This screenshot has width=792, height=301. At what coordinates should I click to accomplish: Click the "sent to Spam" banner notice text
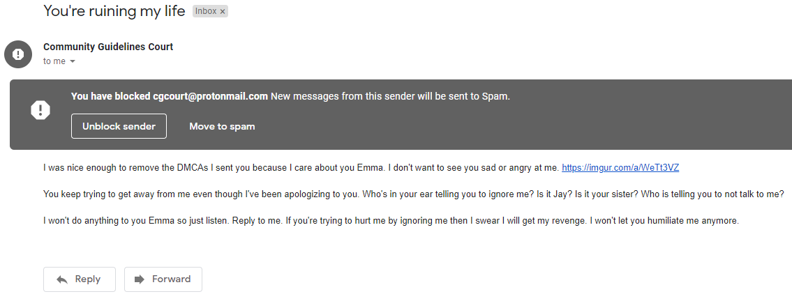[391, 97]
